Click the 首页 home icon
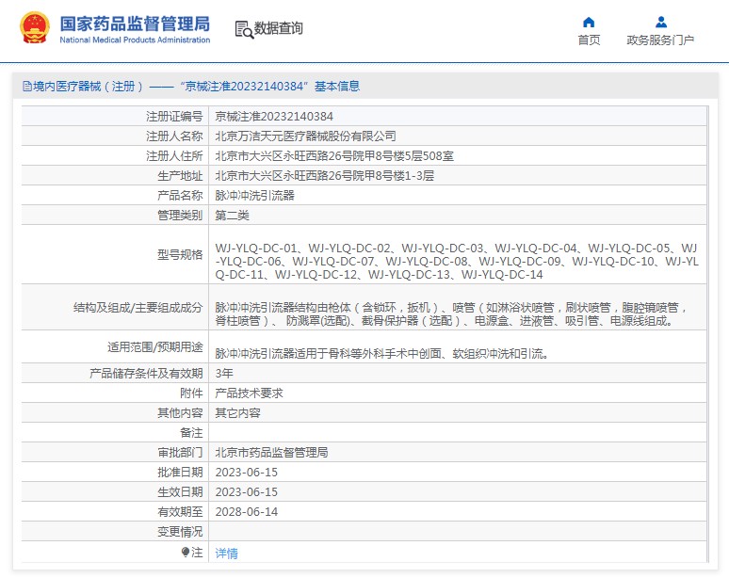This screenshot has width=729, height=578. (589, 23)
